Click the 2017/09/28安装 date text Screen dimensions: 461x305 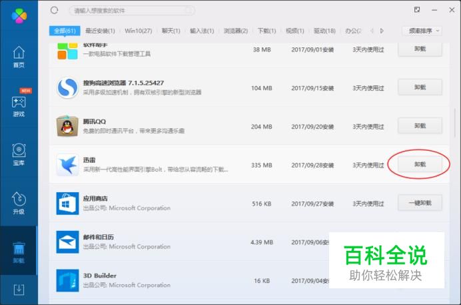coord(312,166)
